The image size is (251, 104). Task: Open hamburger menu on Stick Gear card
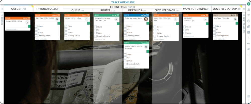click(59, 15)
